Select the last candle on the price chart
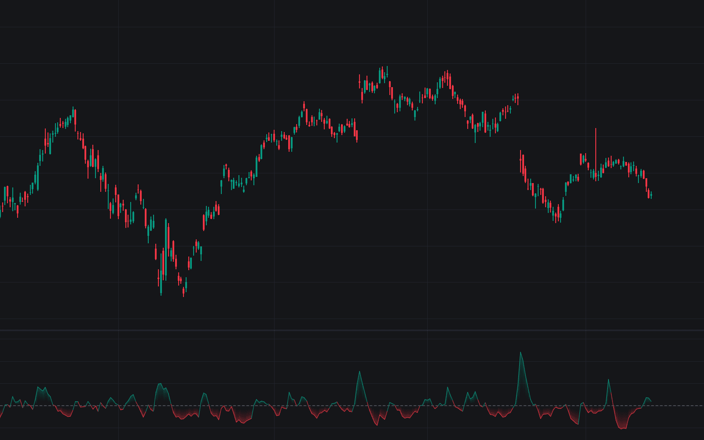The image size is (704, 440). point(651,195)
